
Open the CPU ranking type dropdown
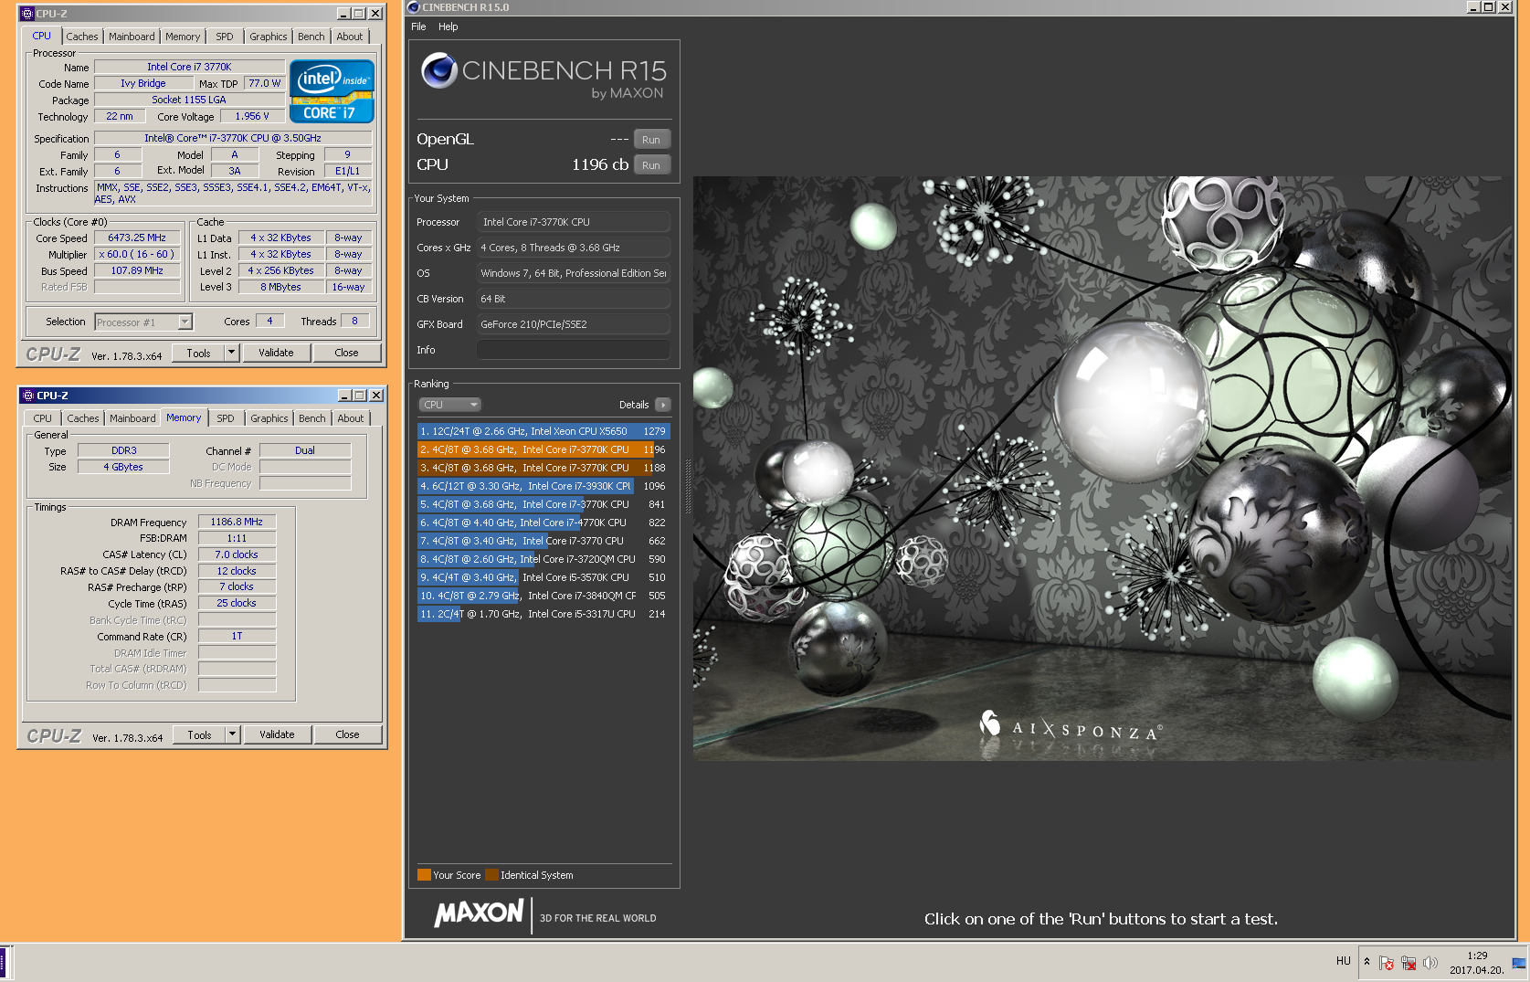click(450, 405)
